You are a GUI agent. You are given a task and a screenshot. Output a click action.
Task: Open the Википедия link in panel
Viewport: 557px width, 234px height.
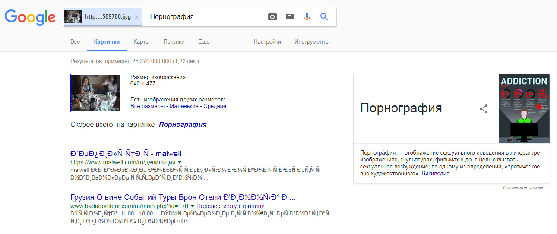[x=435, y=174]
